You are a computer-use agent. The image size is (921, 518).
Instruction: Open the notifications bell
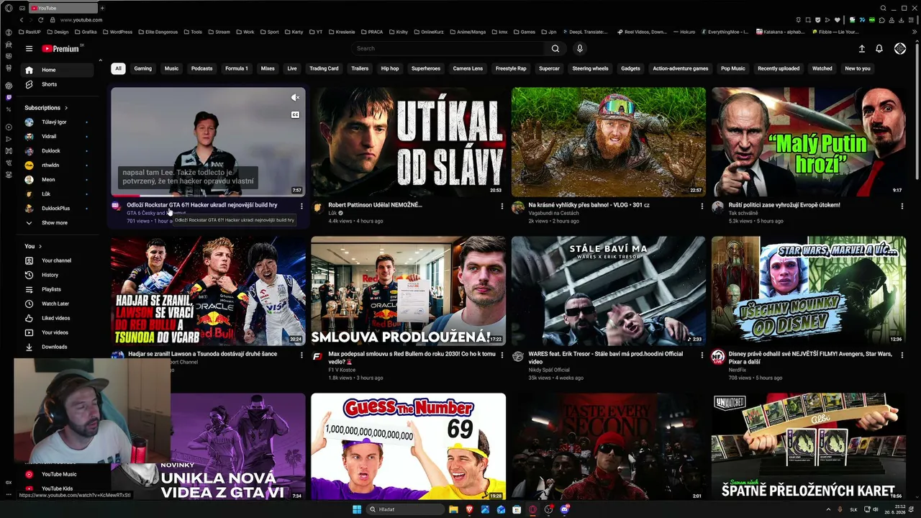tap(879, 49)
